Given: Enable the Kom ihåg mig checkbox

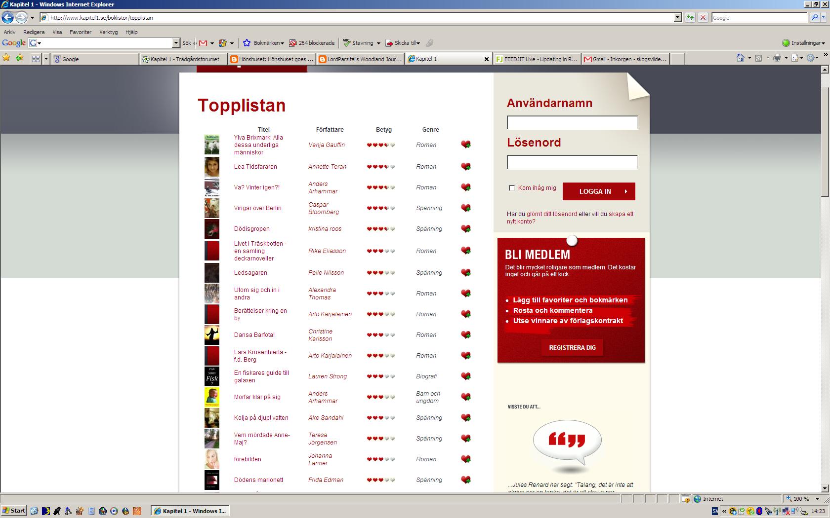Looking at the screenshot, I should [512, 188].
